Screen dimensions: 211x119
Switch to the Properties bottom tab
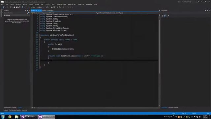point(164,107)
